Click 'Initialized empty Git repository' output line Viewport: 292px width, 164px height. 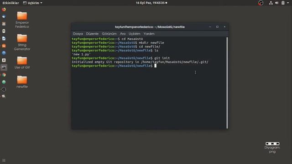[140, 62]
